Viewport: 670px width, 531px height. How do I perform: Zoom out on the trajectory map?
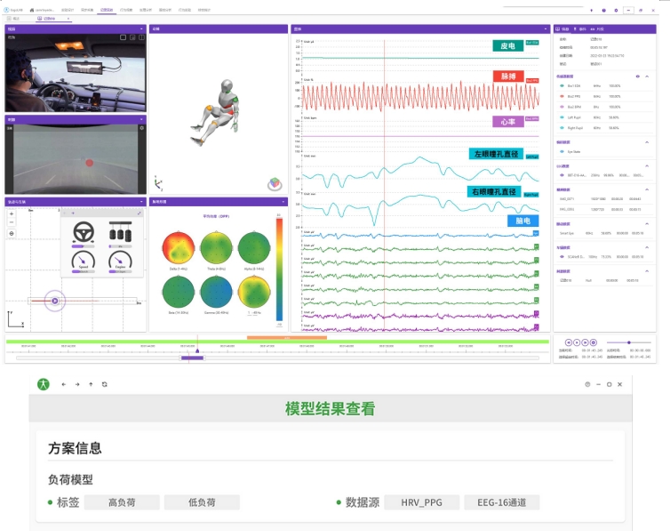coord(12,223)
